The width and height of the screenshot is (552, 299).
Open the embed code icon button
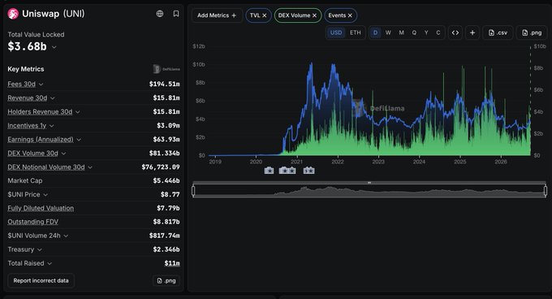click(x=455, y=32)
